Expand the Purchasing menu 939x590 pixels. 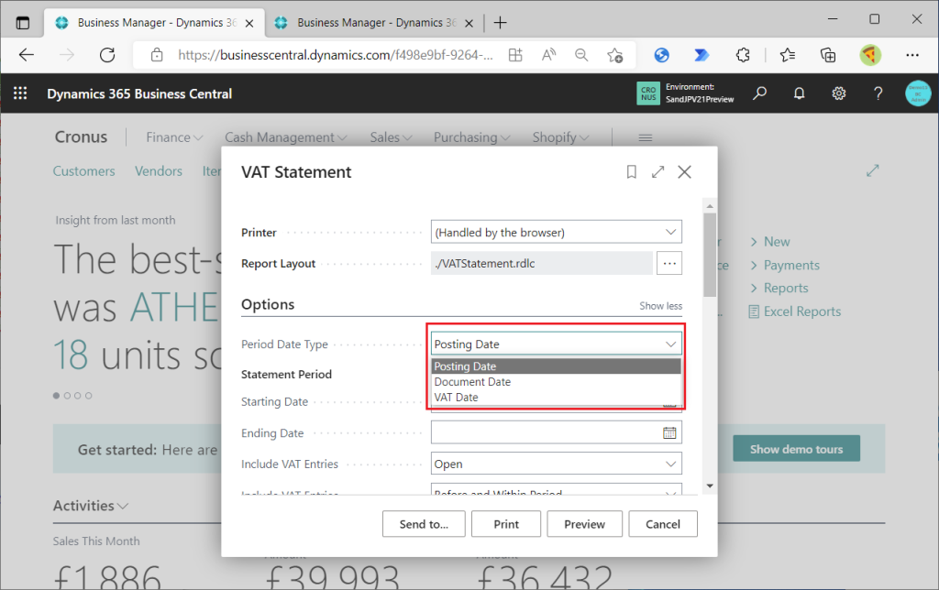point(472,137)
